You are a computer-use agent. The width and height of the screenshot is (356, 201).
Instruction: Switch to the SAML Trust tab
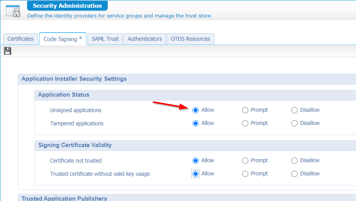[105, 39]
